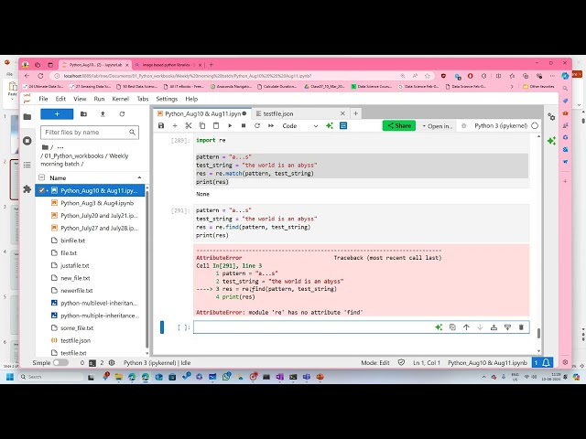Create a new folder icon
The height and width of the screenshot is (439, 586).
pyautogui.click(x=83, y=113)
